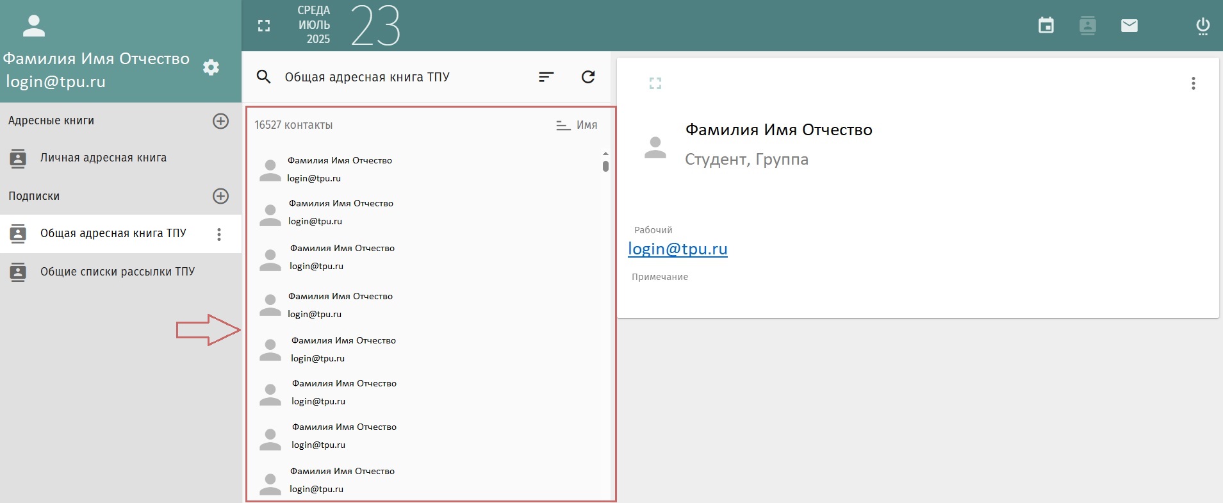Viewport: 1223px width, 503px height.
Task: Add a new subscription with plus icon
Action: tap(220, 196)
